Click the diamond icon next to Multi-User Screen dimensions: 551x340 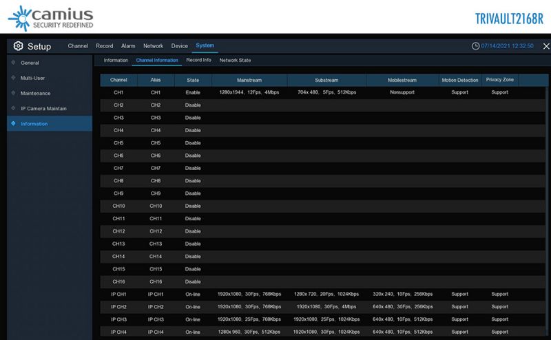click(x=13, y=78)
